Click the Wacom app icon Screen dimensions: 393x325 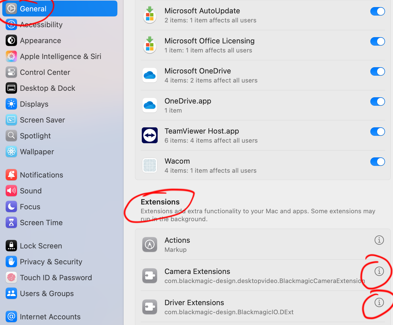click(150, 165)
